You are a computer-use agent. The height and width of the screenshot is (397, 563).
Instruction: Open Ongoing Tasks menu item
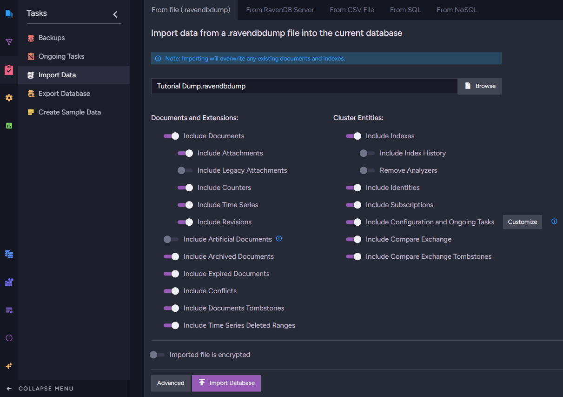click(x=74, y=56)
